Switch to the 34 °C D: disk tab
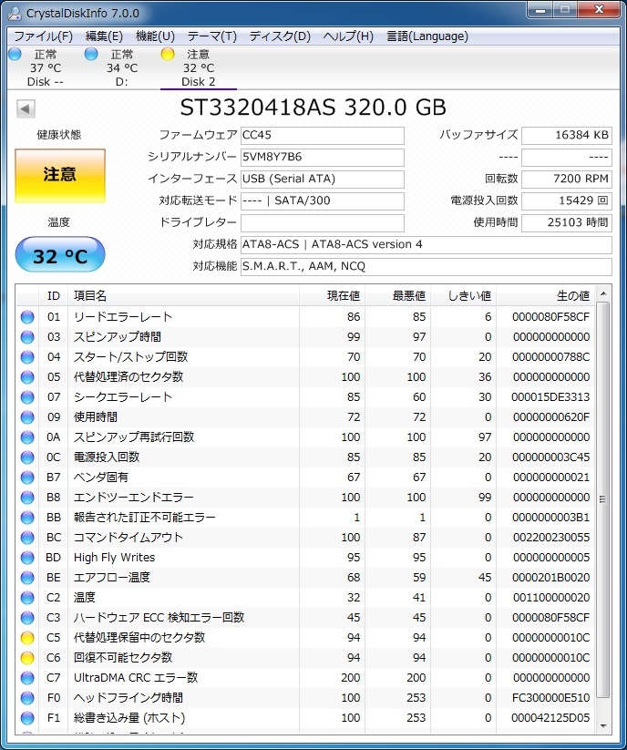Viewport: 627px width, 750px height. (122, 68)
